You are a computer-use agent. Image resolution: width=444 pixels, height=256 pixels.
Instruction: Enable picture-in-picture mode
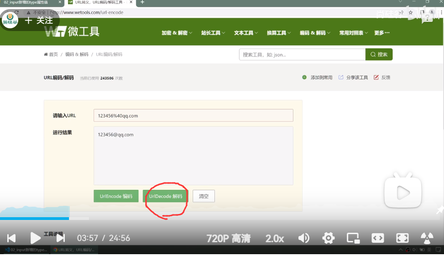pos(353,238)
